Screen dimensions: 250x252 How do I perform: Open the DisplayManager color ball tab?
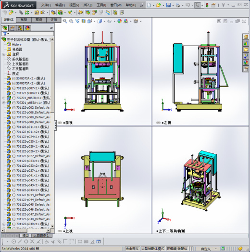pyautogui.click(x=27, y=28)
